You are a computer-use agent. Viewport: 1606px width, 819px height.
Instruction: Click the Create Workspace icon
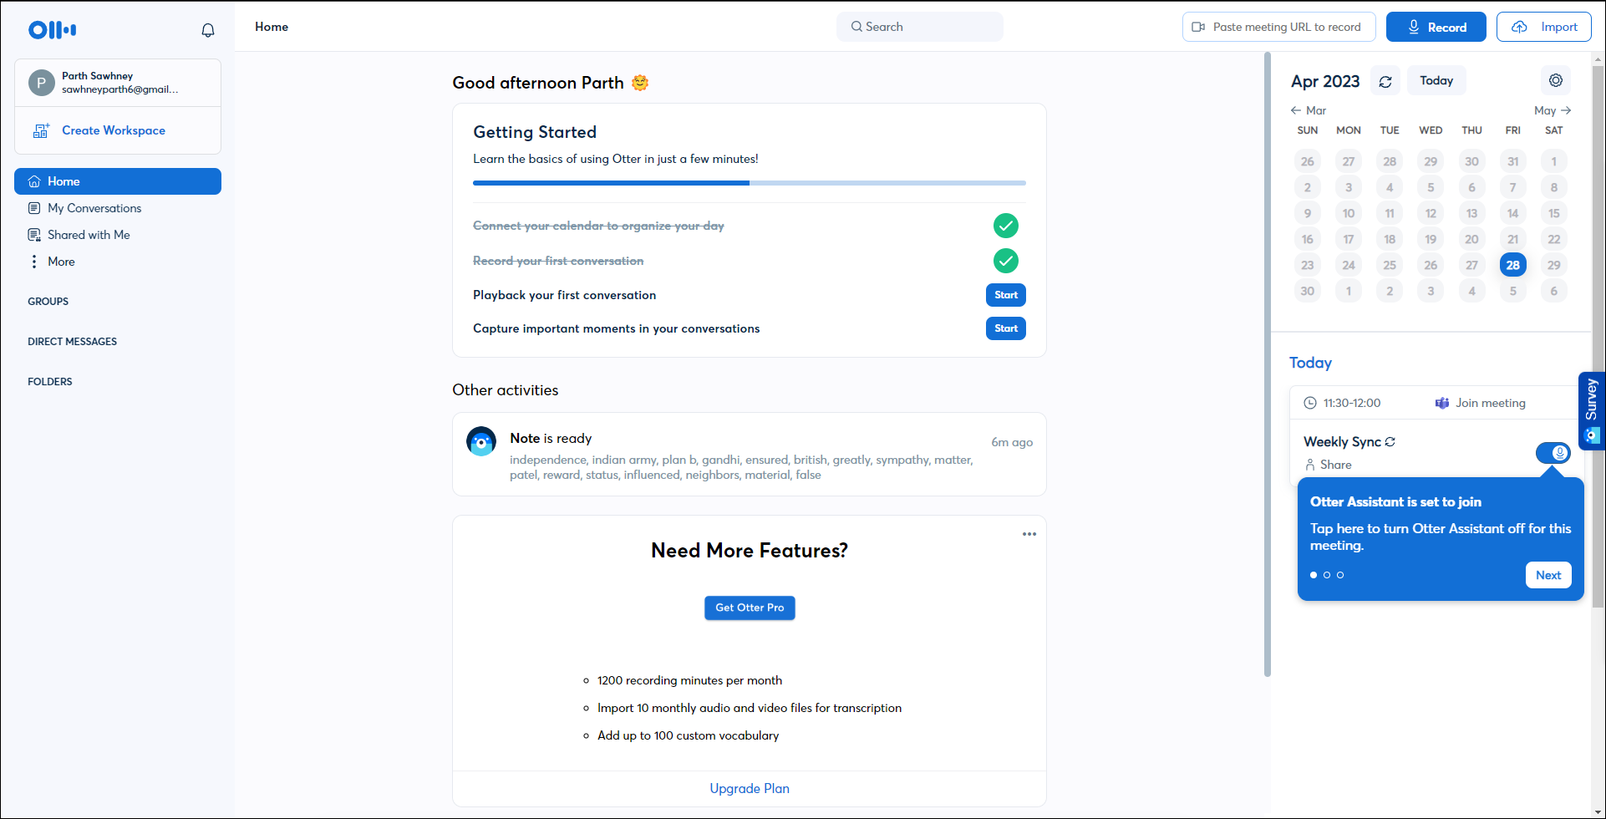tap(41, 130)
